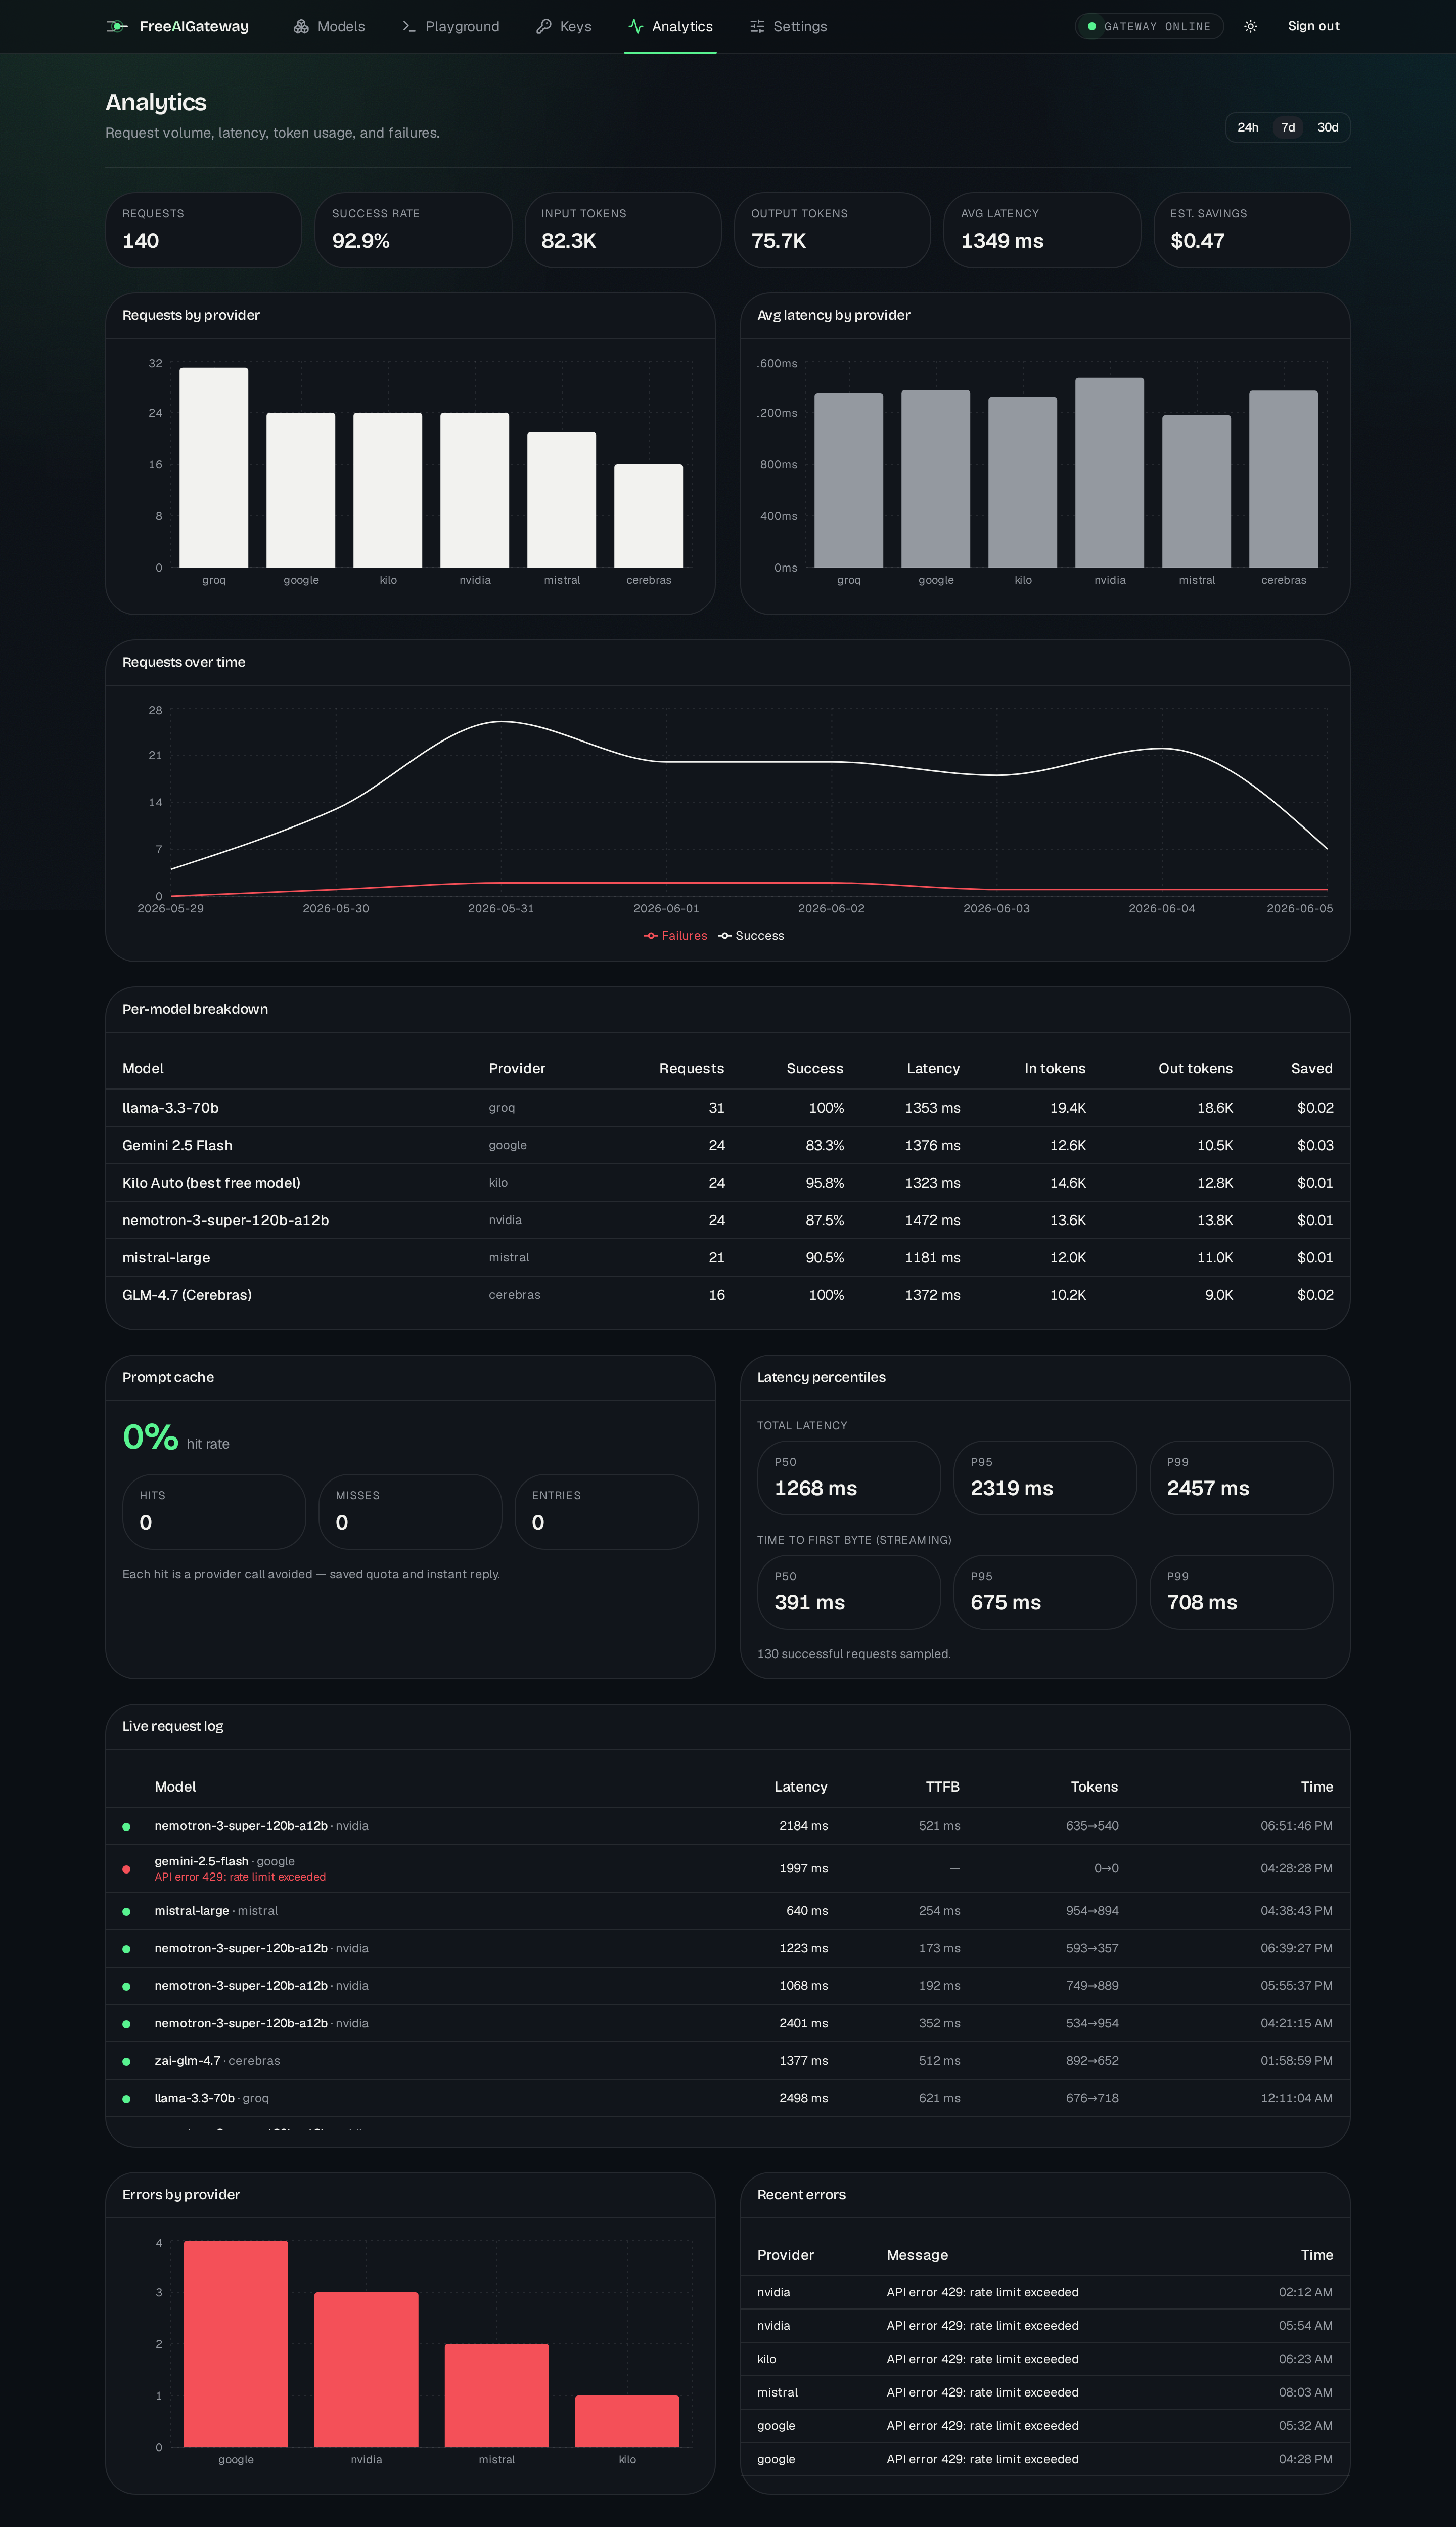1456x2527 pixels.
Task: Click the groq bar in Requests by provider
Action: click(x=214, y=467)
